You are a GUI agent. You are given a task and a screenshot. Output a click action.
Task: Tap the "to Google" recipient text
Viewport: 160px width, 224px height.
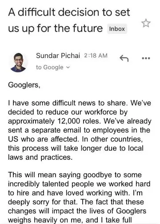tap(50, 67)
